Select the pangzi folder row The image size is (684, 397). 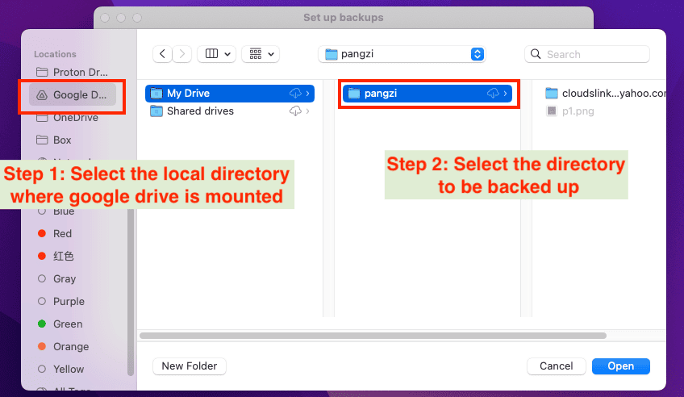point(427,94)
